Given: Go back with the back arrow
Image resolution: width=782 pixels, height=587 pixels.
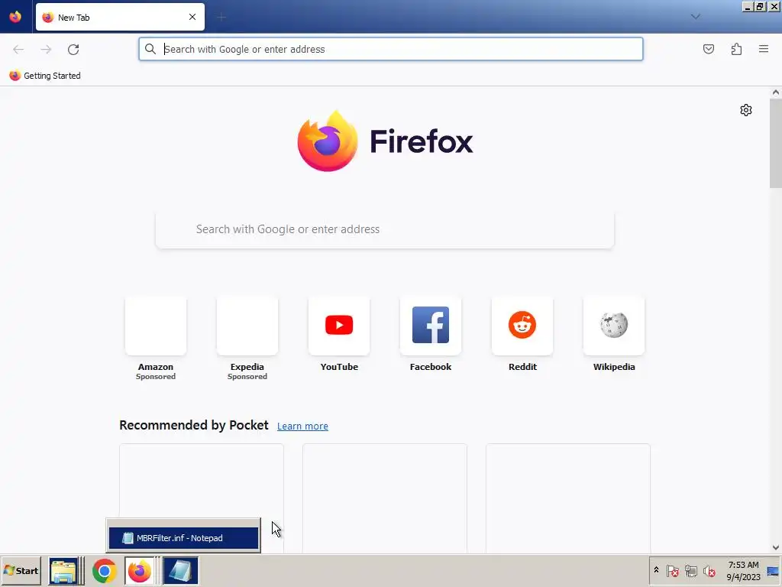Looking at the screenshot, I should (18, 50).
